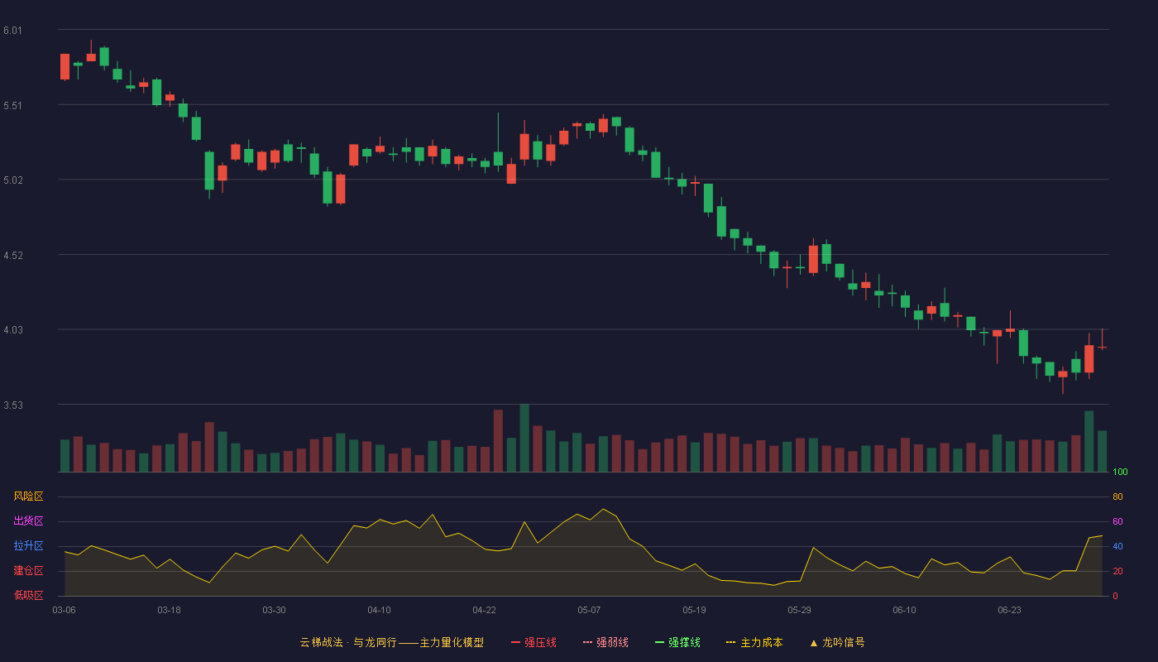The image size is (1158, 662).
Task: Select the 05-19 date label
Action: point(694,610)
